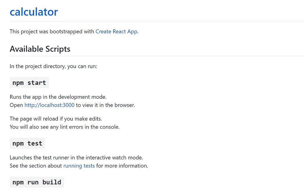Image resolution: width=304 pixels, height=193 pixels.
Task: Follow the running tests link
Action: pos(79,166)
